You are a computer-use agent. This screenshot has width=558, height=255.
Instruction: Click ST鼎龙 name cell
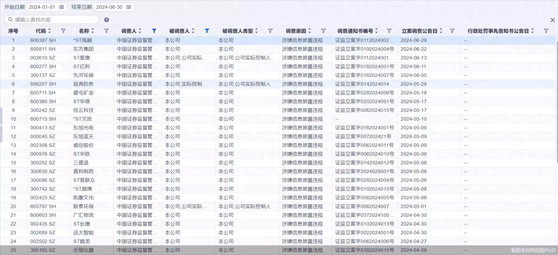tap(81, 241)
